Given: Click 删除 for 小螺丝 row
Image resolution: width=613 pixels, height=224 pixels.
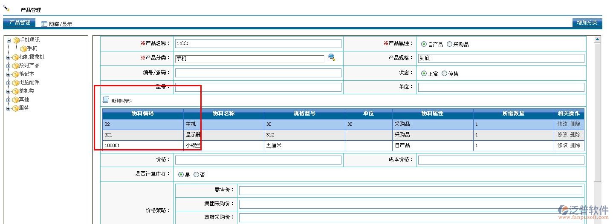Looking at the screenshot, I should pos(575,145).
